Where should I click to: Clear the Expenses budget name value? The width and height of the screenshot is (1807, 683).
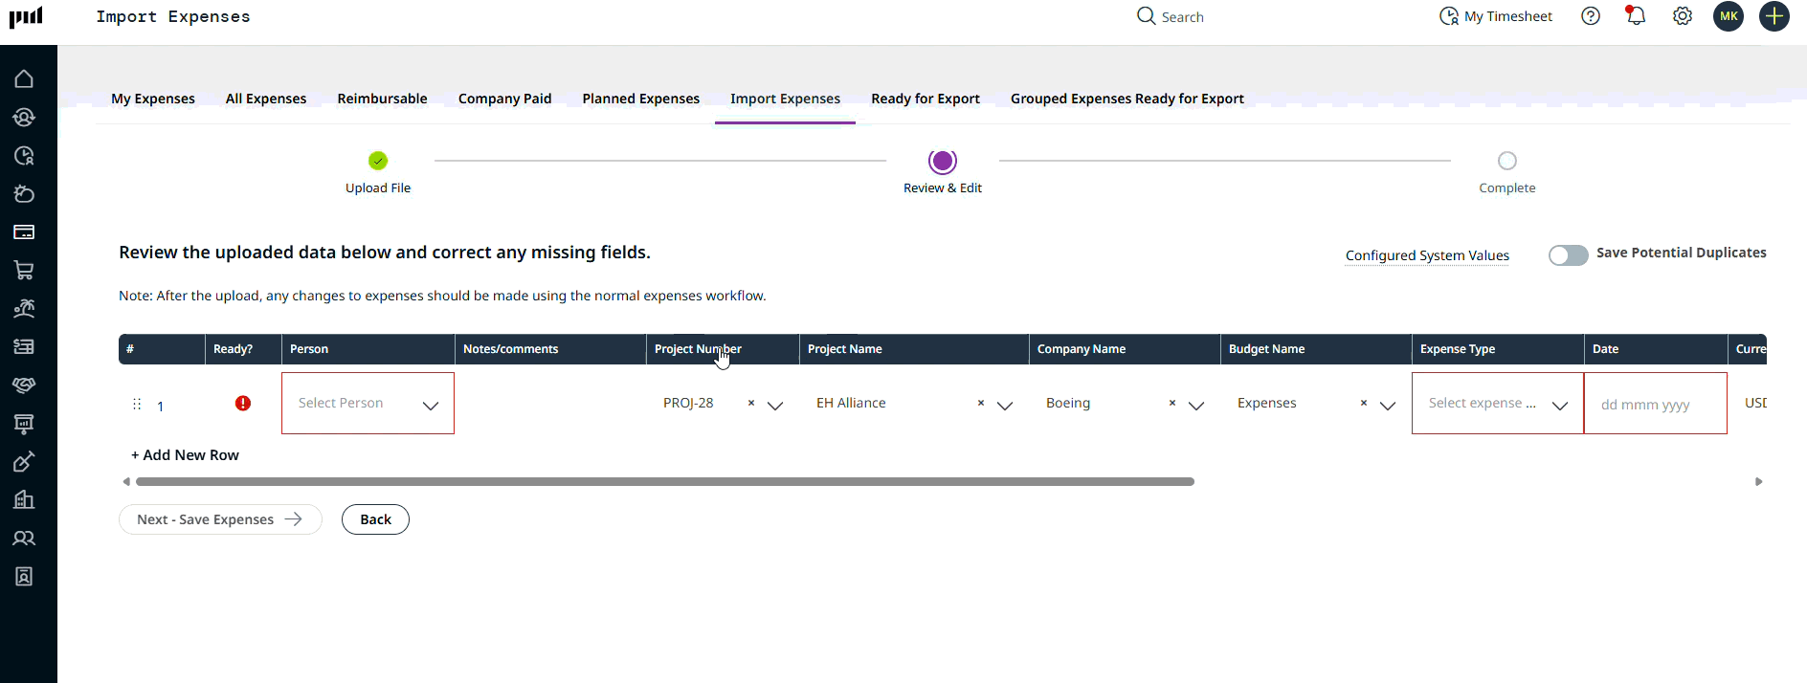coord(1364,403)
